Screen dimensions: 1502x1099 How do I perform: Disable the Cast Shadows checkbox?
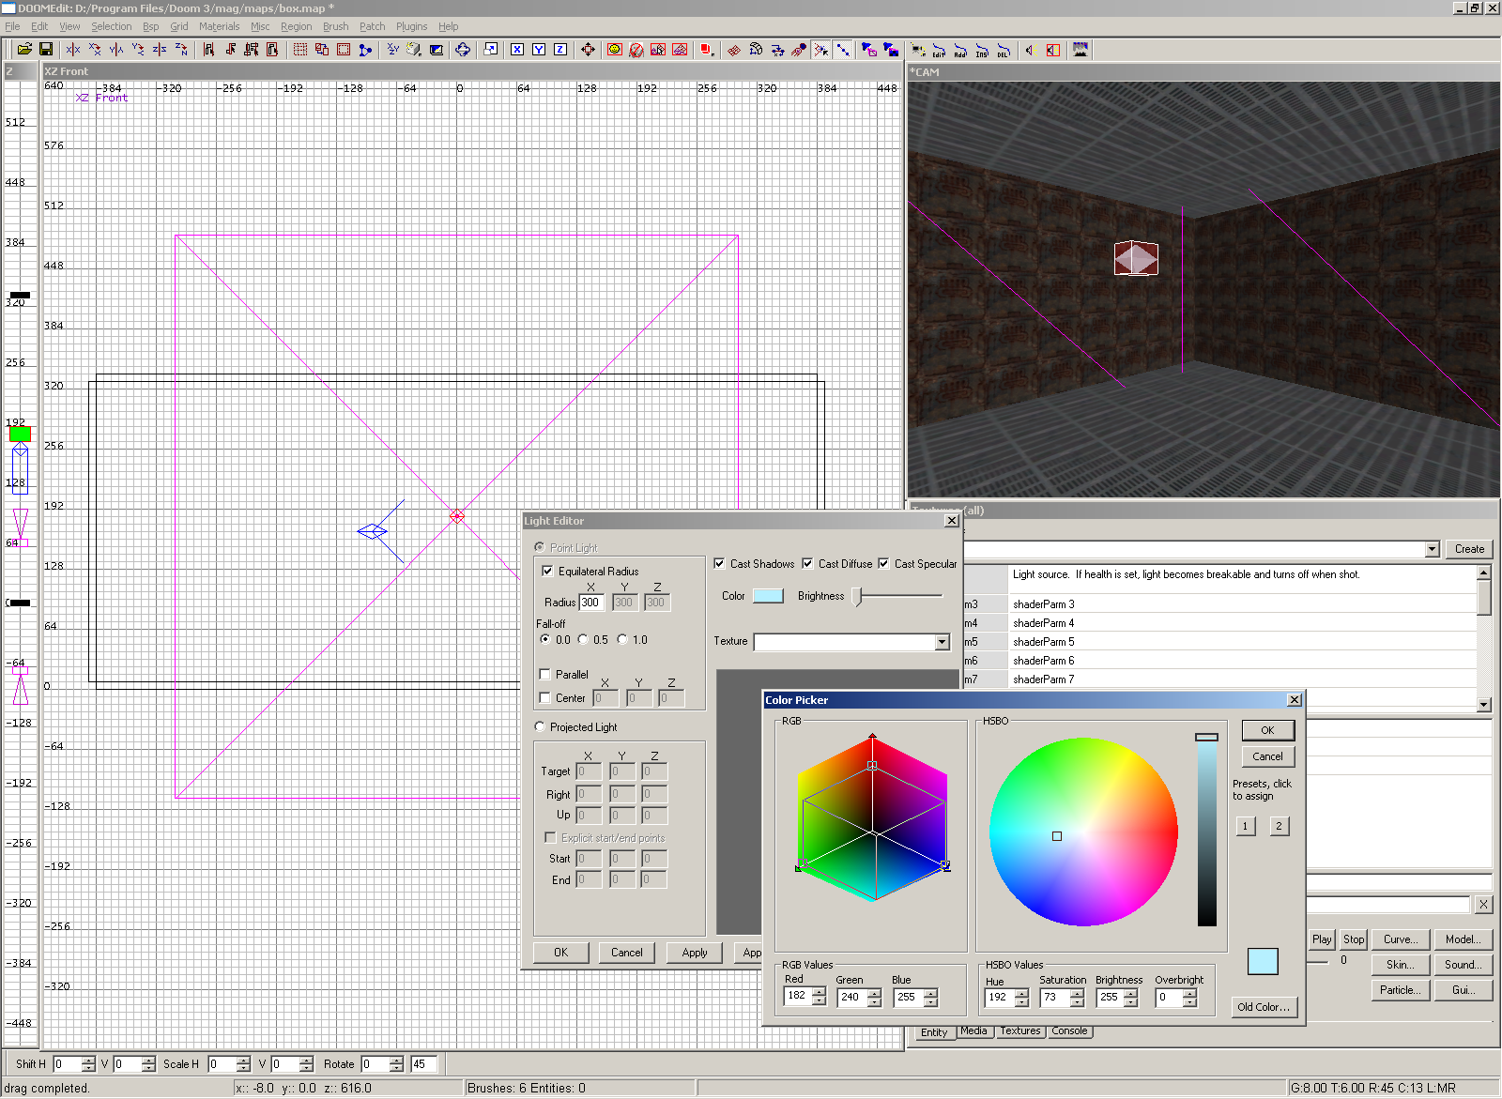point(719,564)
